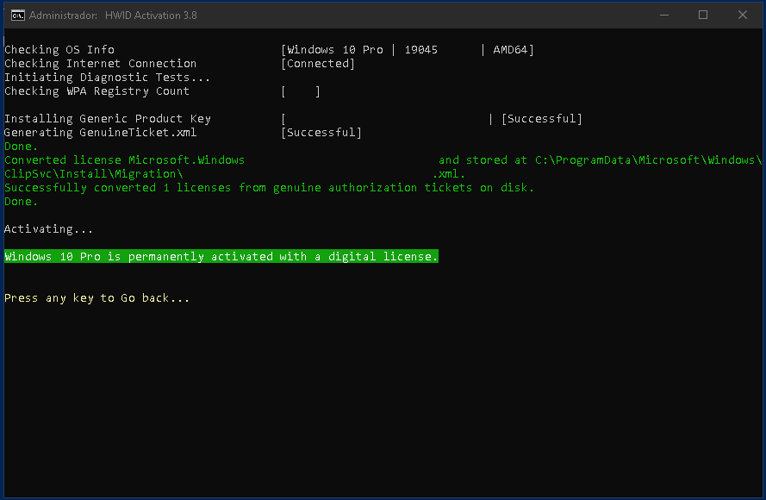Click the "Activating..." line

tap(49, 229)
